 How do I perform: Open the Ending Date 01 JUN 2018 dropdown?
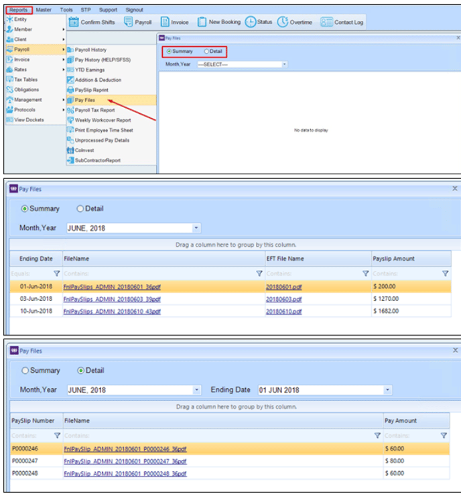coord(388,389)
